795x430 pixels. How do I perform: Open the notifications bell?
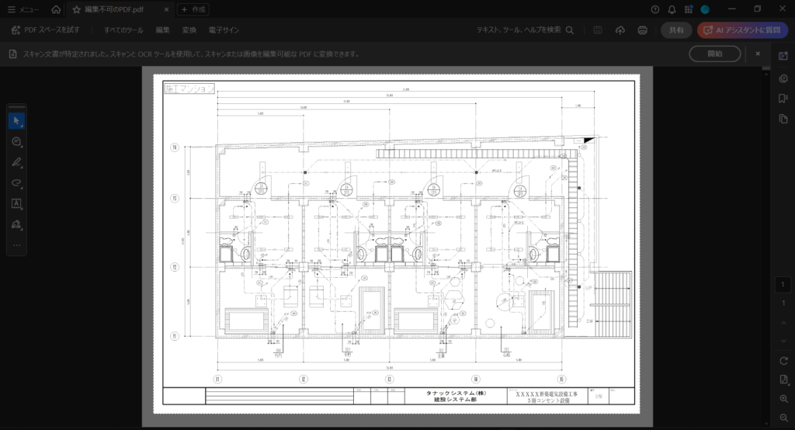(x=672, y=9)
